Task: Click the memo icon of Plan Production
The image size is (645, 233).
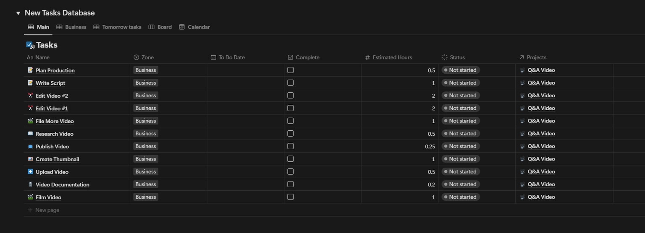Action: pos(30,70)
